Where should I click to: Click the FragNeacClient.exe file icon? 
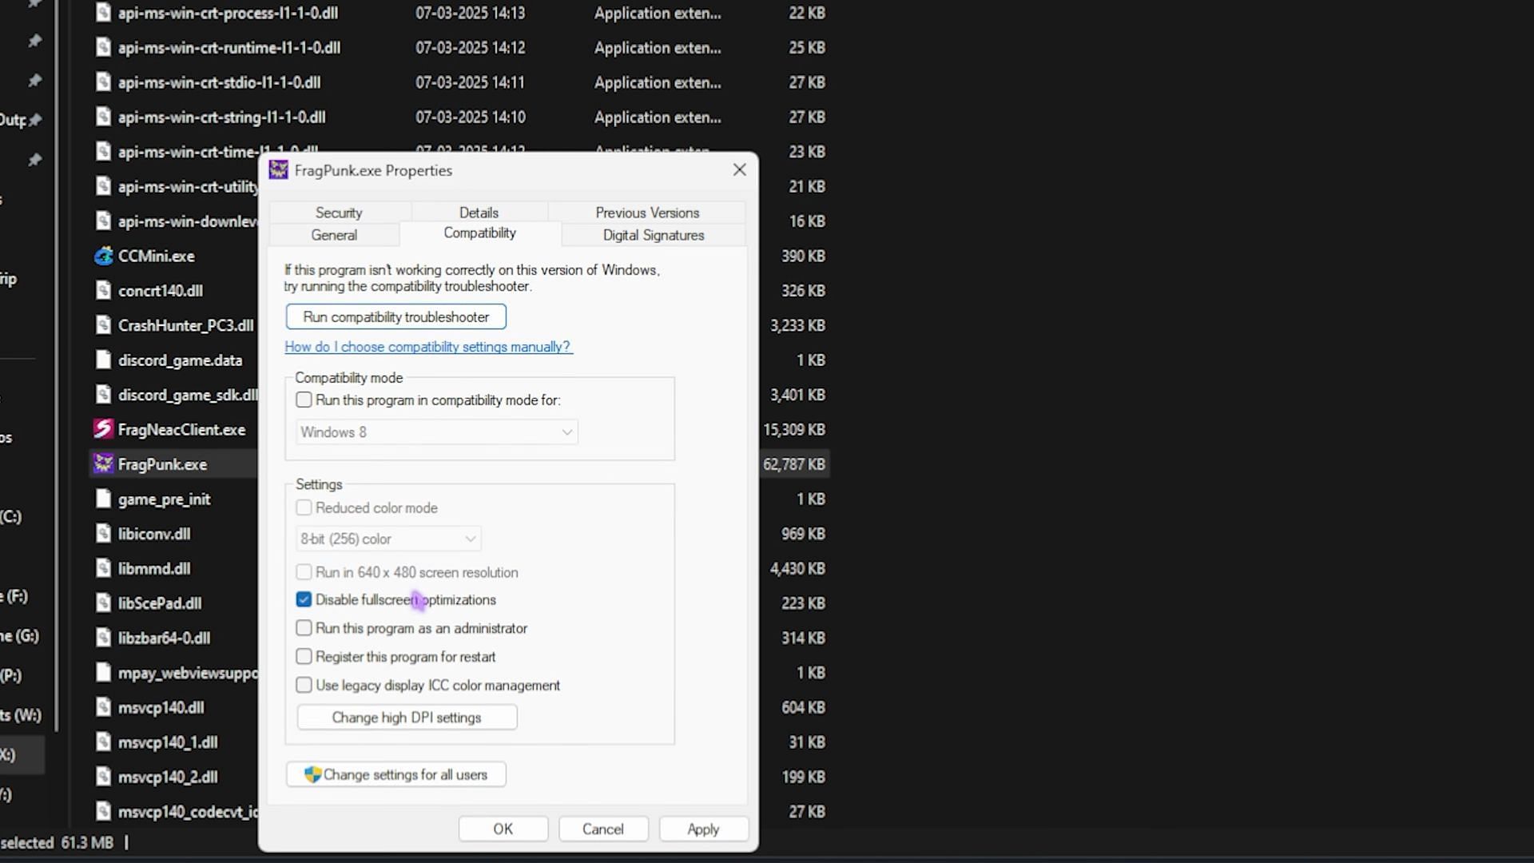pyautogui.click(x=103, y=429)
